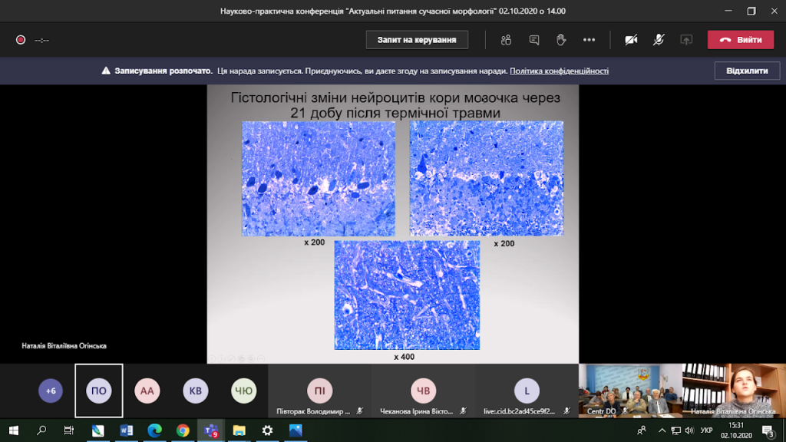
Task: Click the share content tray icon
Action: (686, 40)
